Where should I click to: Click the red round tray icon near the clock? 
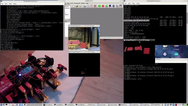coord(176,105)
